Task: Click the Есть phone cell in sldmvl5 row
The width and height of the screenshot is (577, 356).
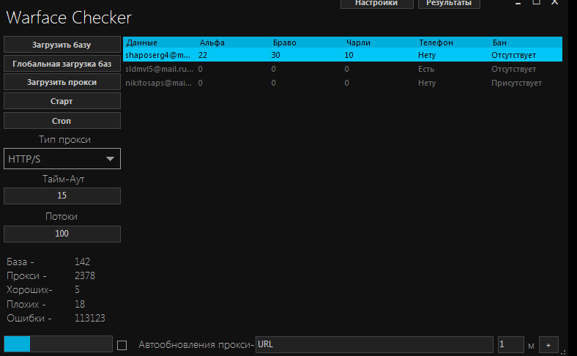Action: pyautogui.click(x=426, y=69)
